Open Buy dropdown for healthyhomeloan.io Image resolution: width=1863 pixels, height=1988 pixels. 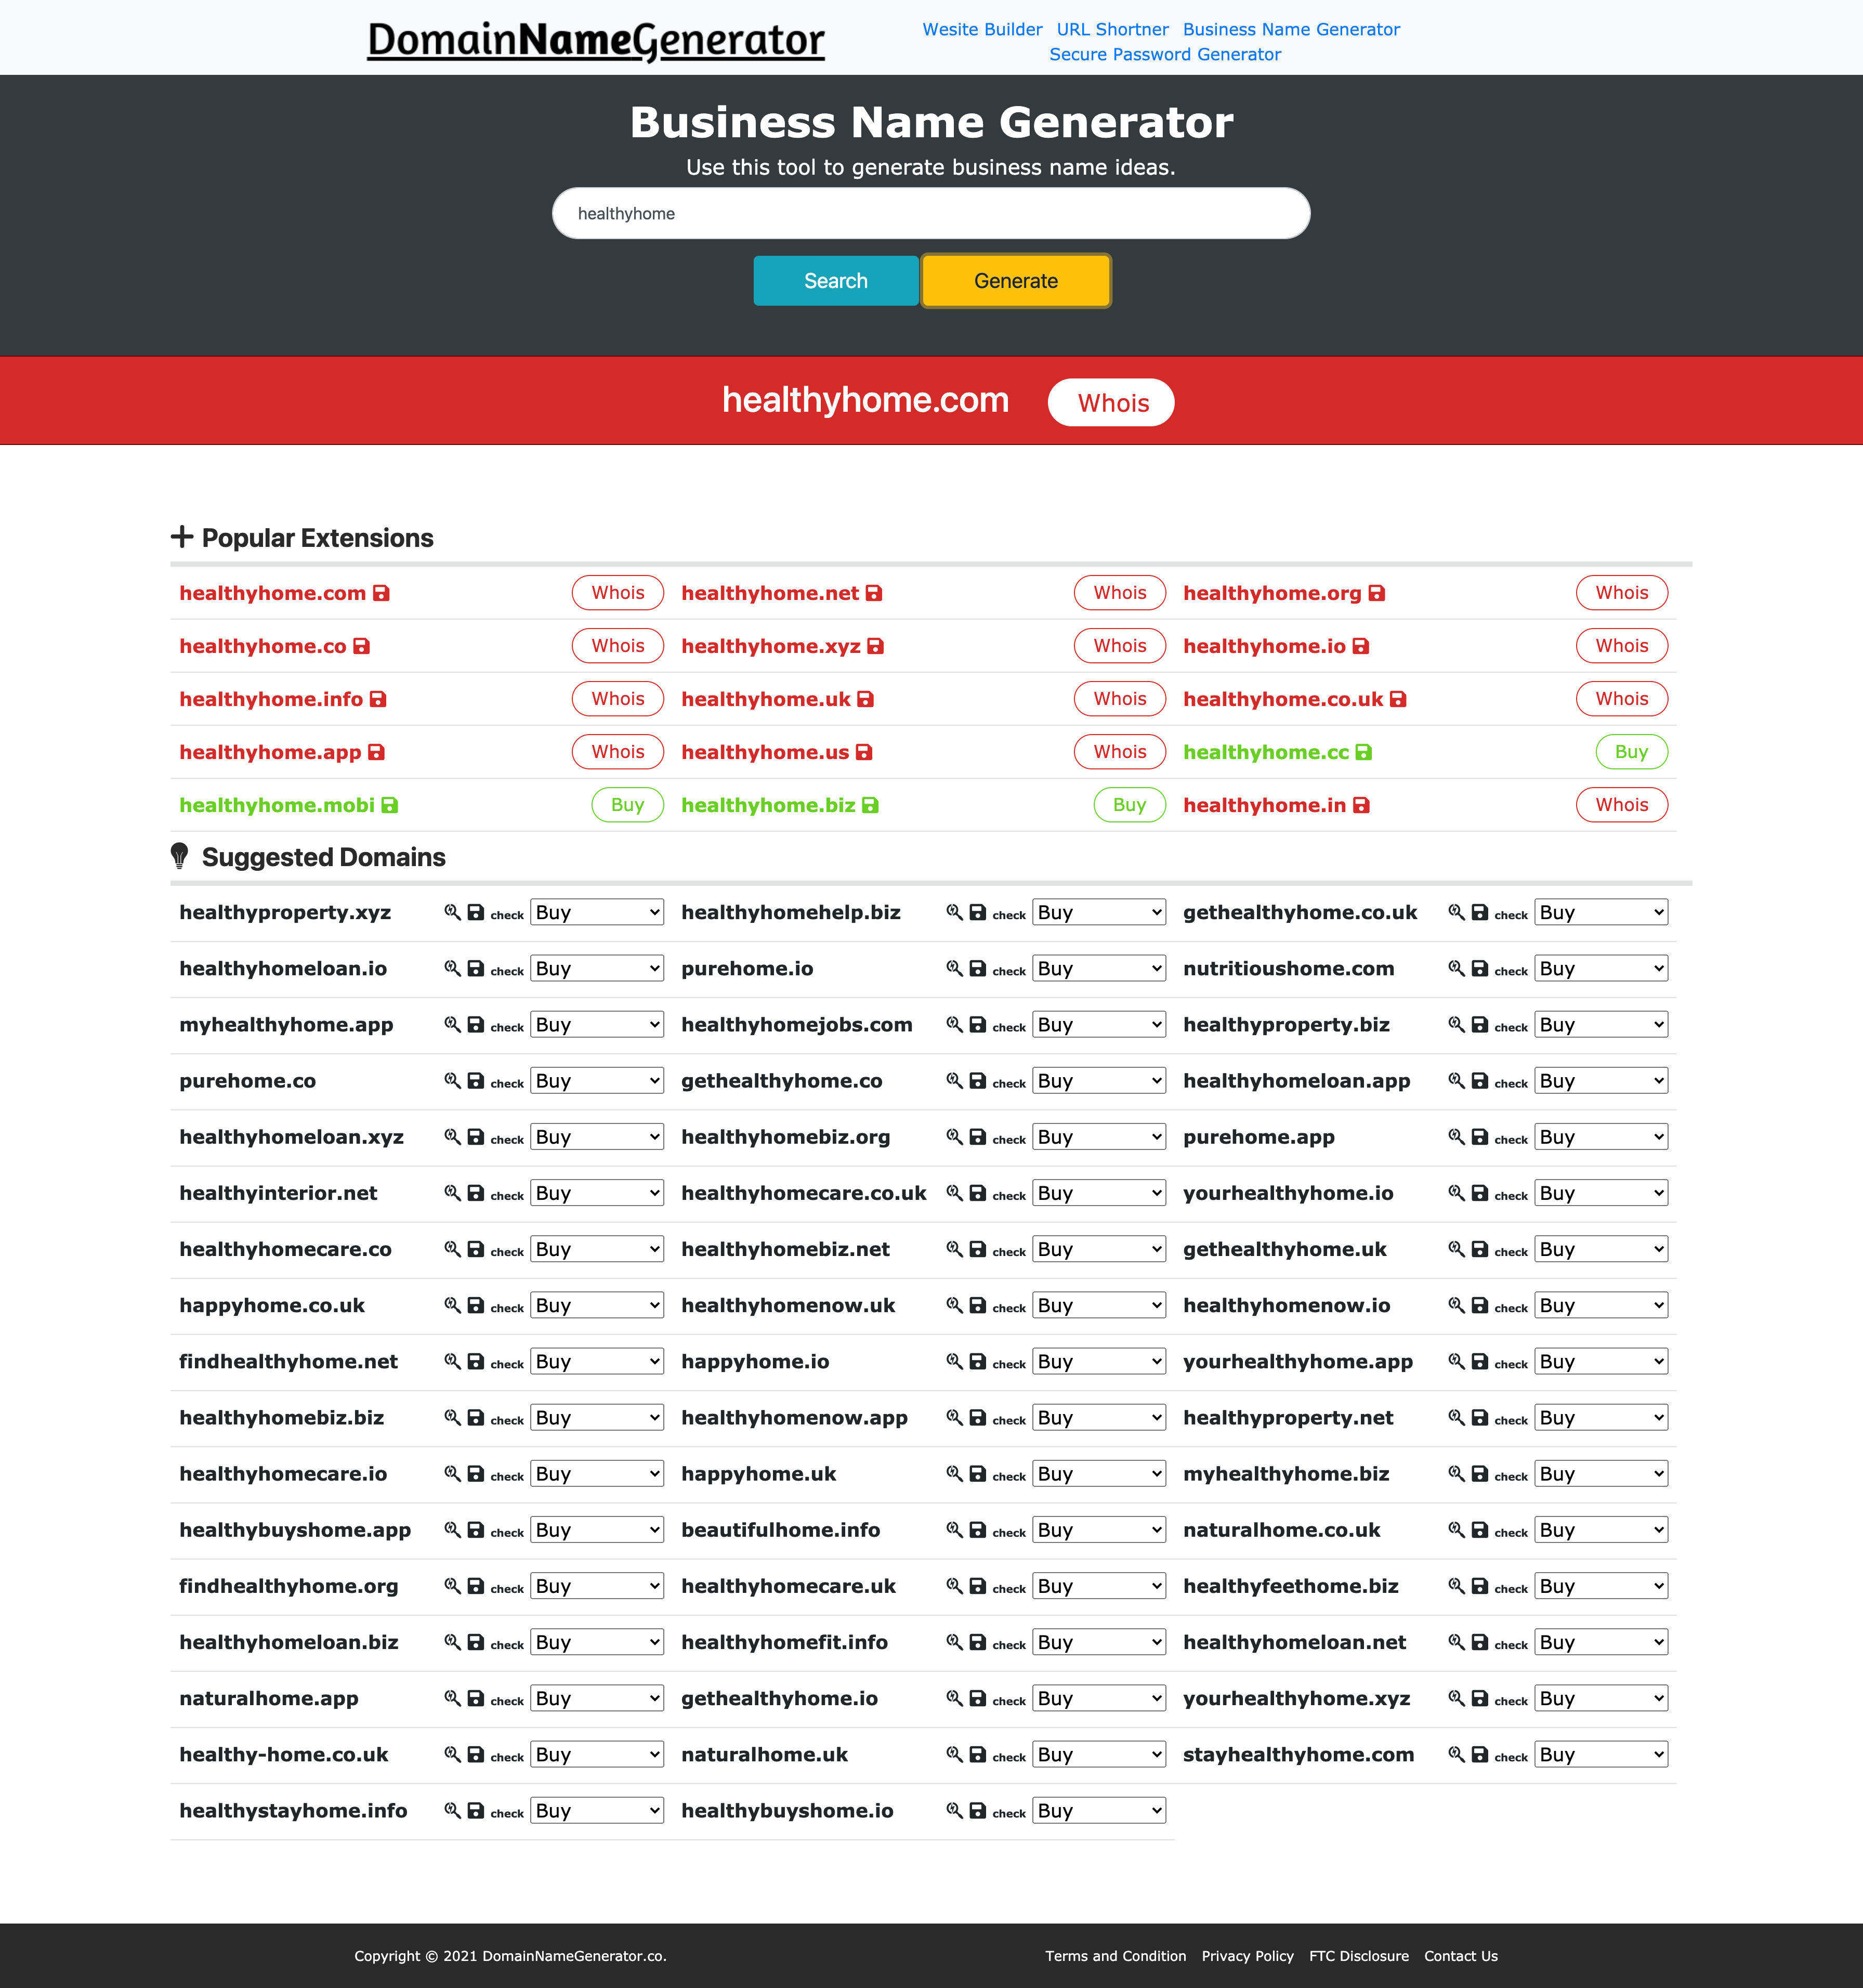[x=597, y=968]
